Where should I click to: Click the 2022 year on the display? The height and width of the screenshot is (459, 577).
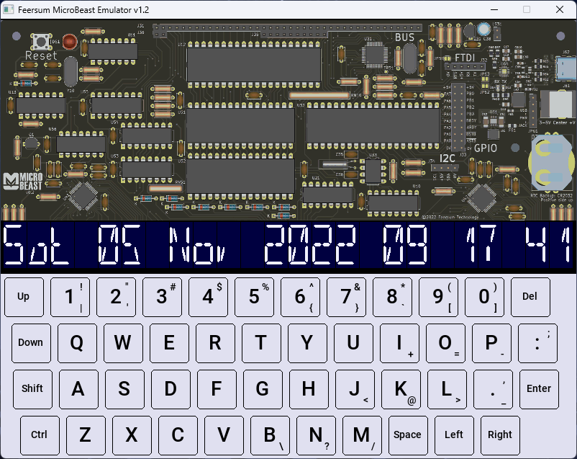[311, 245]
